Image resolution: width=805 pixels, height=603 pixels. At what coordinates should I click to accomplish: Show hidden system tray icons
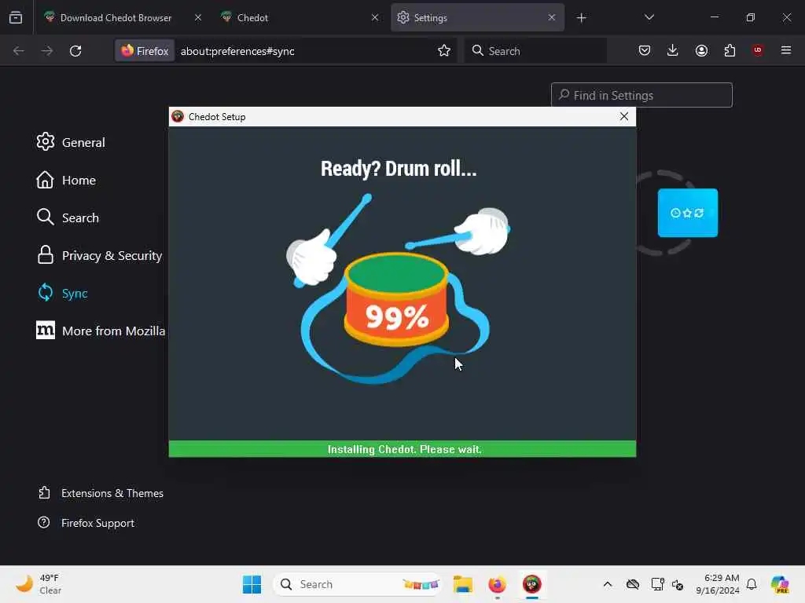[608, 584]
